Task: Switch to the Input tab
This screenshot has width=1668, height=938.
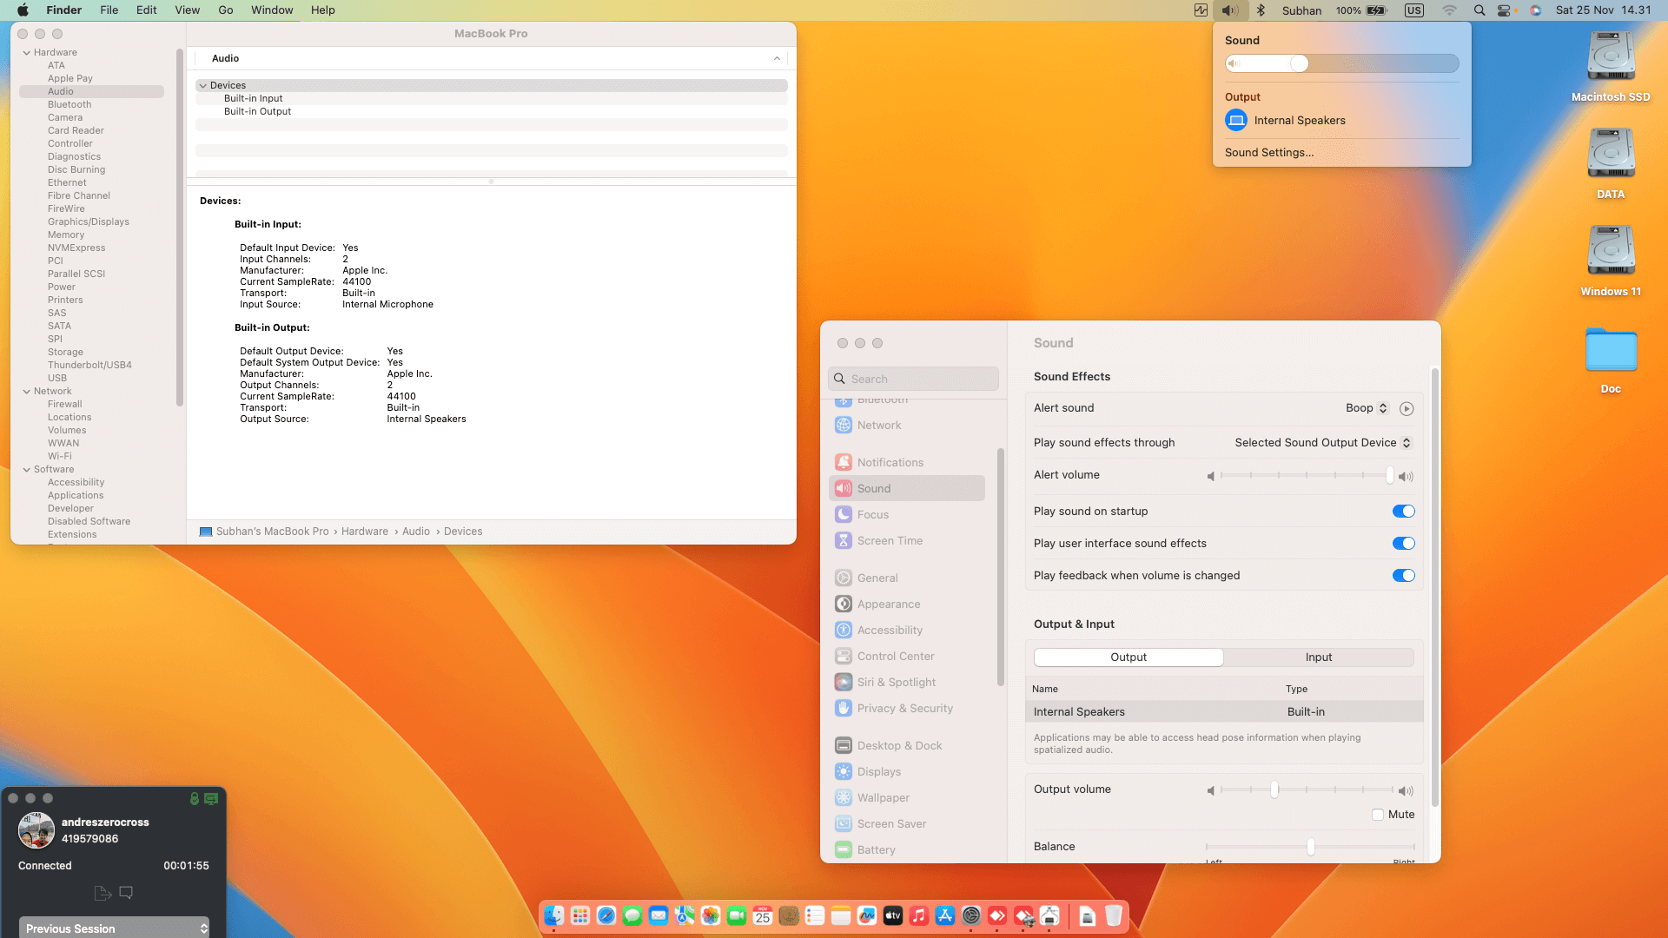Action: coord(1319,657)
